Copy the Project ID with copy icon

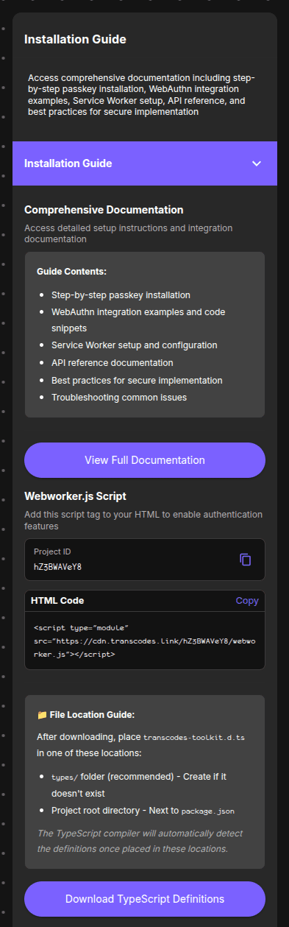(x=246, y=560)
